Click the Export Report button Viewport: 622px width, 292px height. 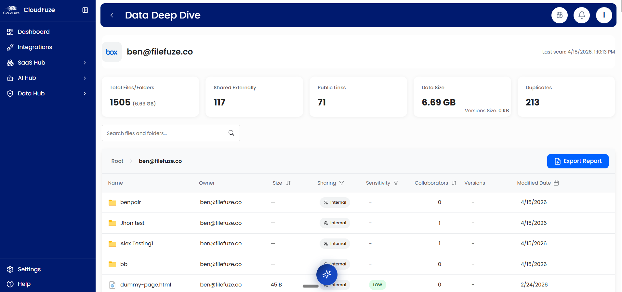[577, 161]
